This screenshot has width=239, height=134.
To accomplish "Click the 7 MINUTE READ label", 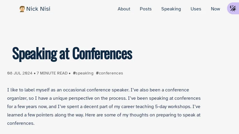I will click(52, 73).
